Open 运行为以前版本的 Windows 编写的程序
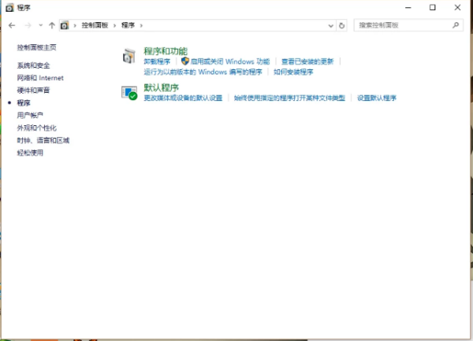The width and height of the screenshot is (473, 341). (x=203, y=72)
